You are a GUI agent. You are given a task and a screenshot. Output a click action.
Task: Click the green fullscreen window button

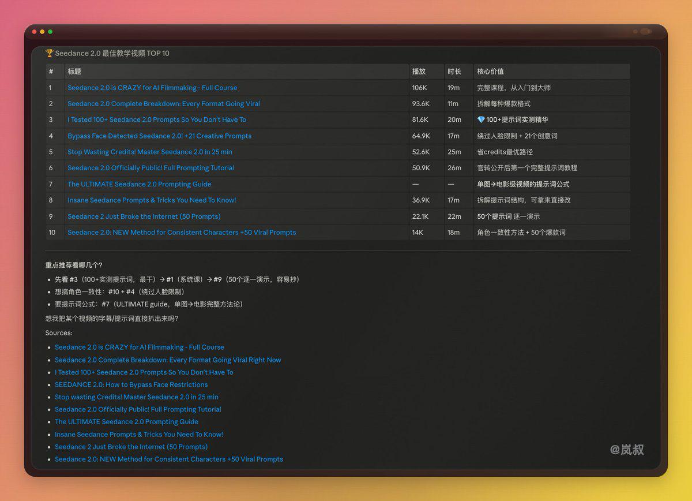[50, 32]
